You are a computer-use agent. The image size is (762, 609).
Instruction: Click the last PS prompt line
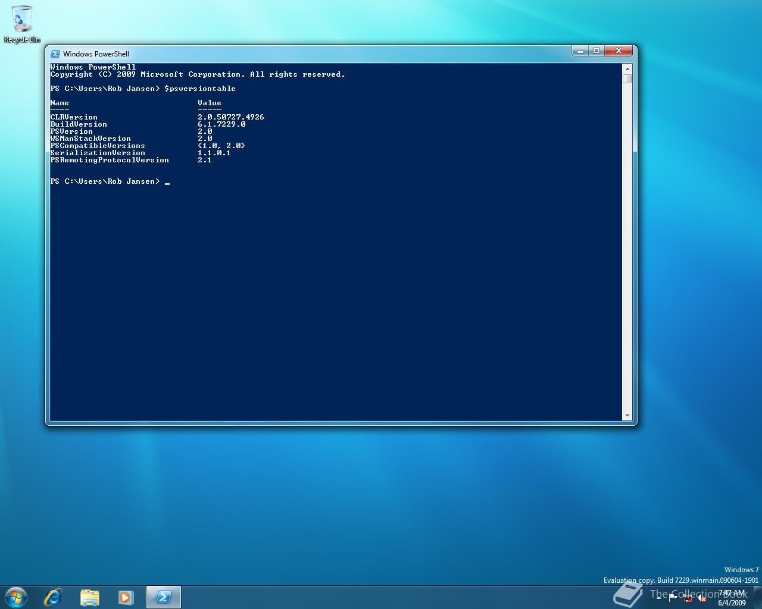coord(110,181)
